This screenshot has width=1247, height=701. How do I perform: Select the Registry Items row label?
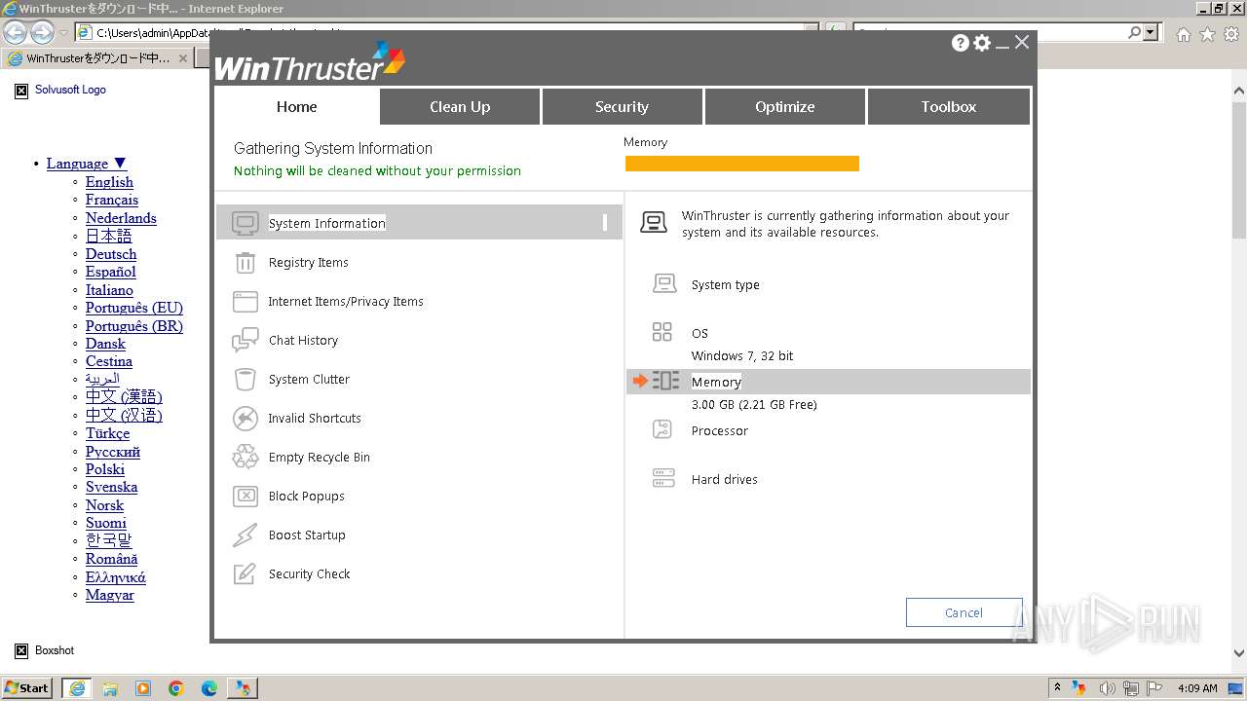[x=308, y=263]
